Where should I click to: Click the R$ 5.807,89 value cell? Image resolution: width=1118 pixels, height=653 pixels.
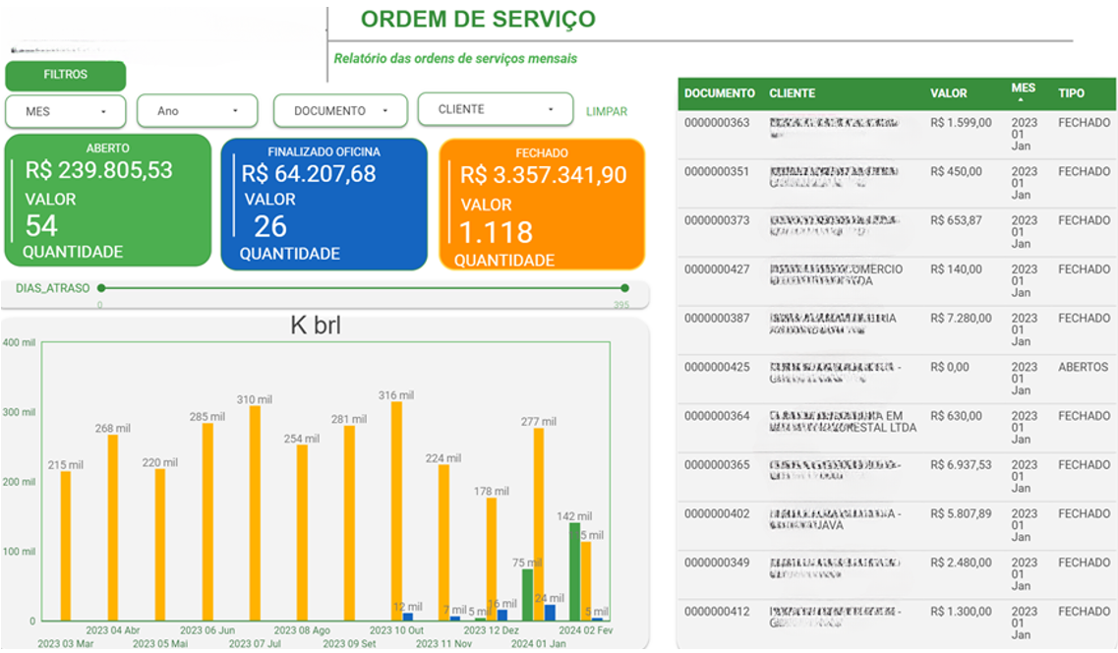[961, 514]
